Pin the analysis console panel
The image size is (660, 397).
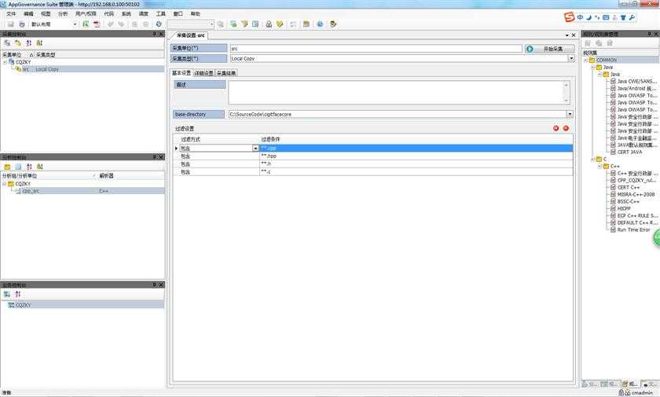click(155, 157)
